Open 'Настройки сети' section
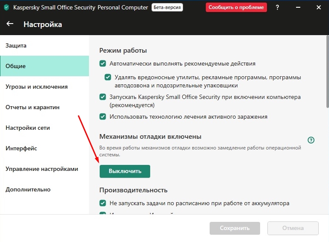329x242 pixels. (44, 128)
